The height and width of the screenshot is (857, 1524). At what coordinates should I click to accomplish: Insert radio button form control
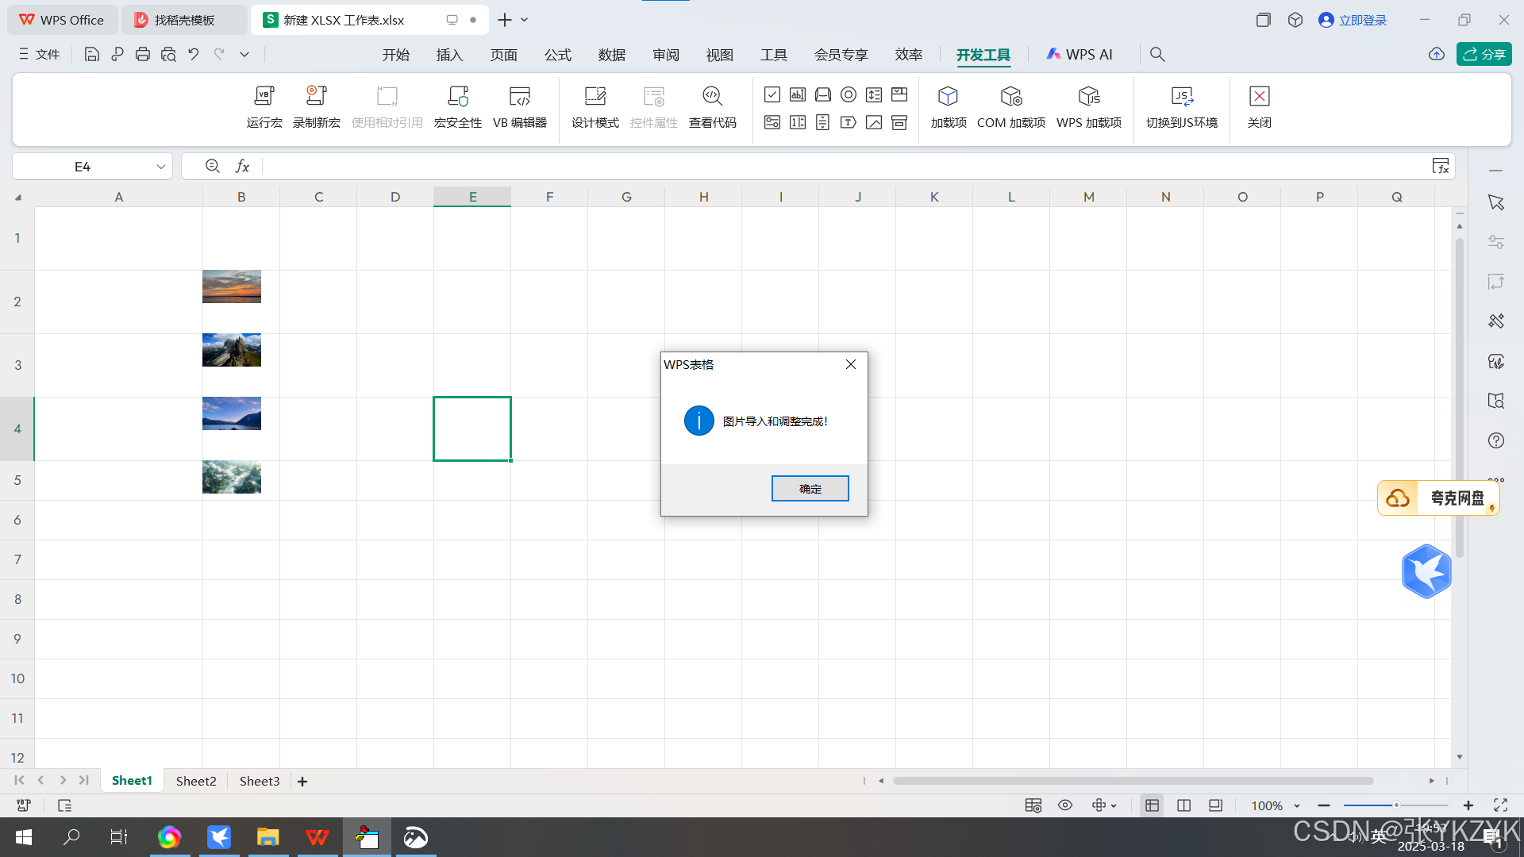click(849, 94)
